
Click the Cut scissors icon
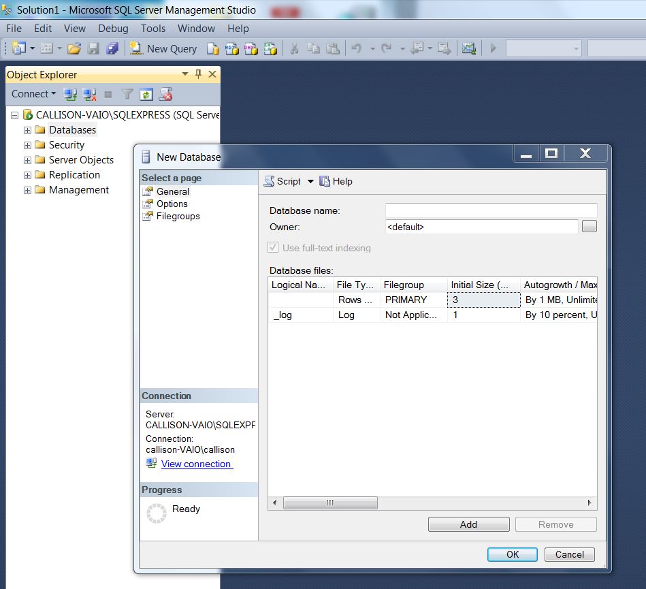tap(294, 48)
